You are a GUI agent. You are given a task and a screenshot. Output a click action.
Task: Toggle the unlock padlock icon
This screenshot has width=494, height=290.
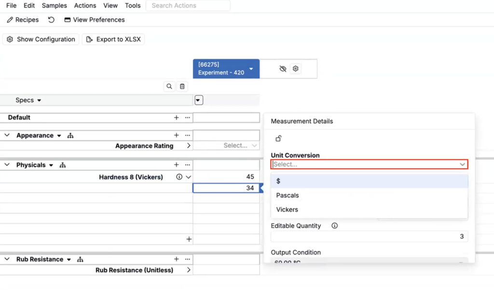[x=278, y=138]
